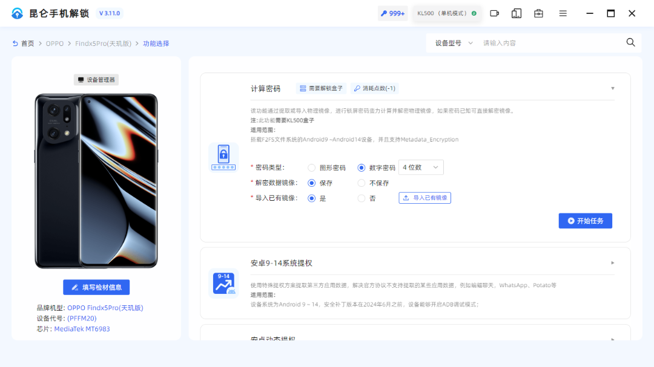Click the Kunlun app logo icon

tap(17, 13)
